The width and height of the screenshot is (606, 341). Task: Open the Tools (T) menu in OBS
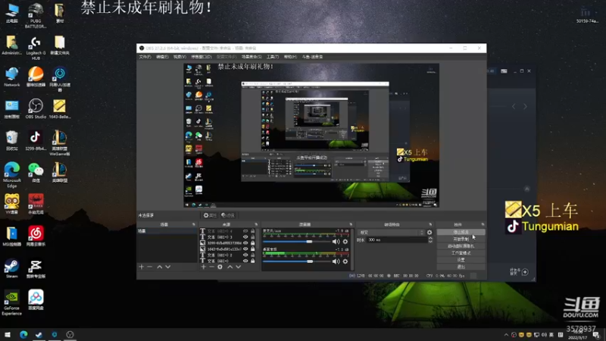273,57
